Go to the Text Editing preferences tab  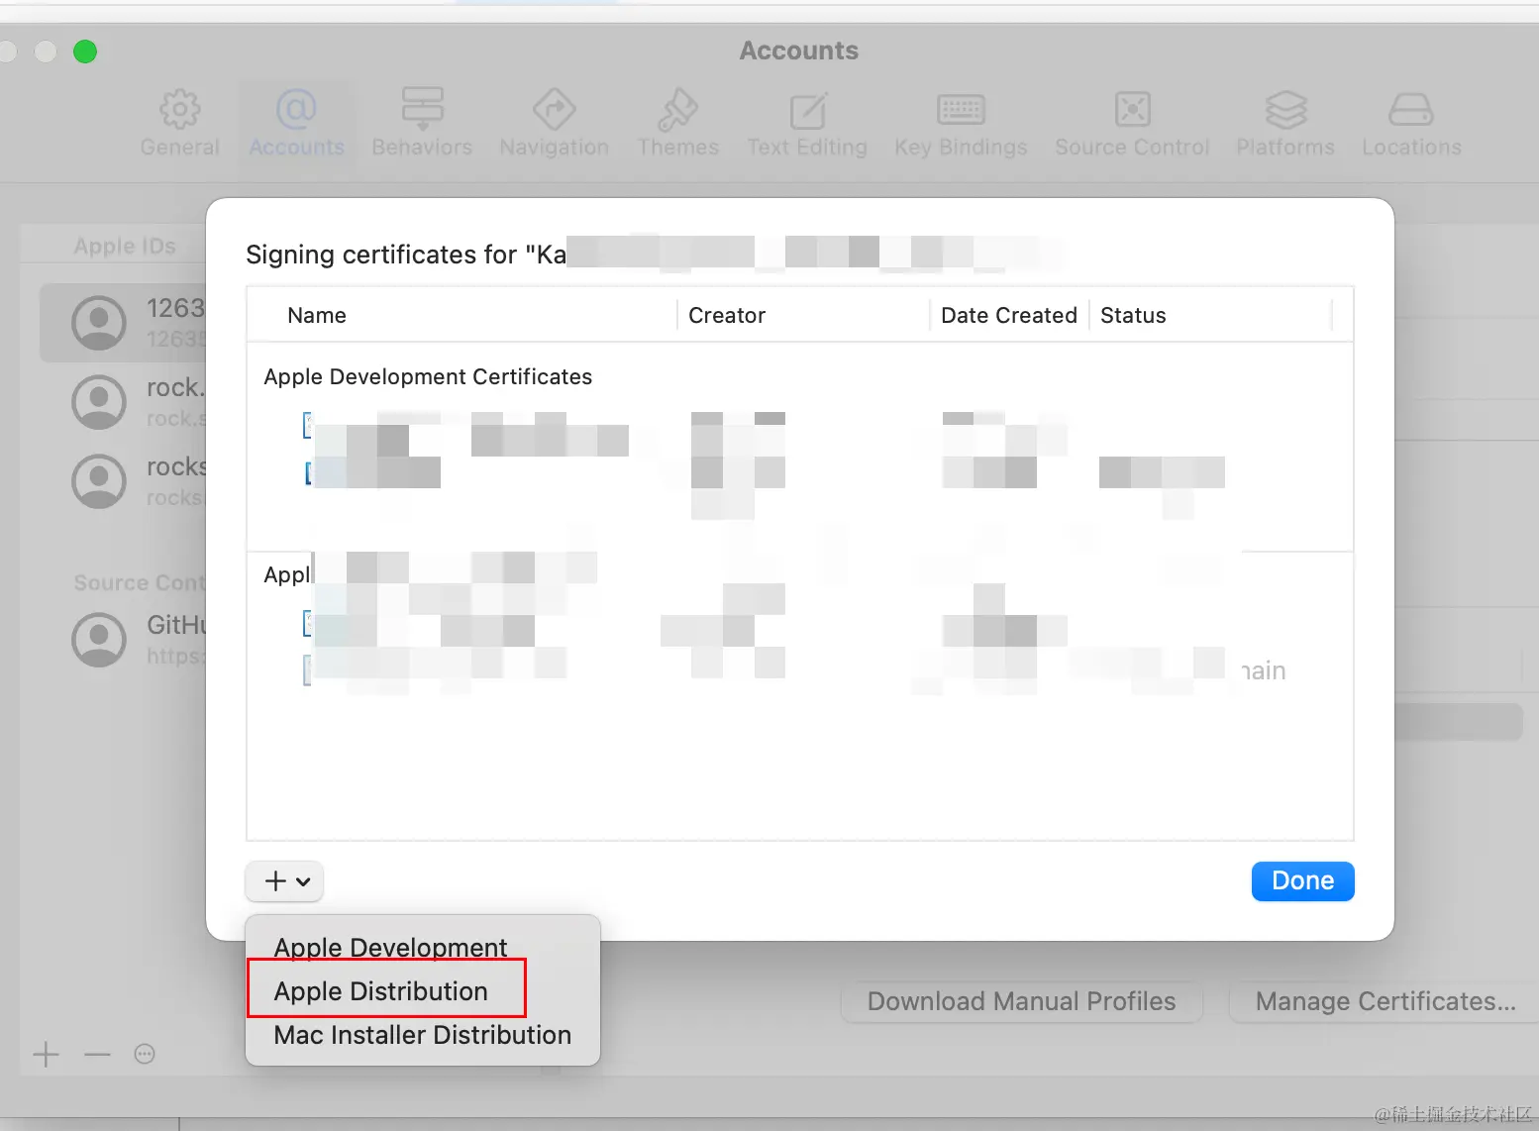pos(807,124)
